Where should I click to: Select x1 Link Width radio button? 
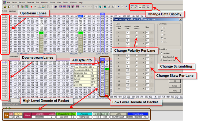coord(162,28)
